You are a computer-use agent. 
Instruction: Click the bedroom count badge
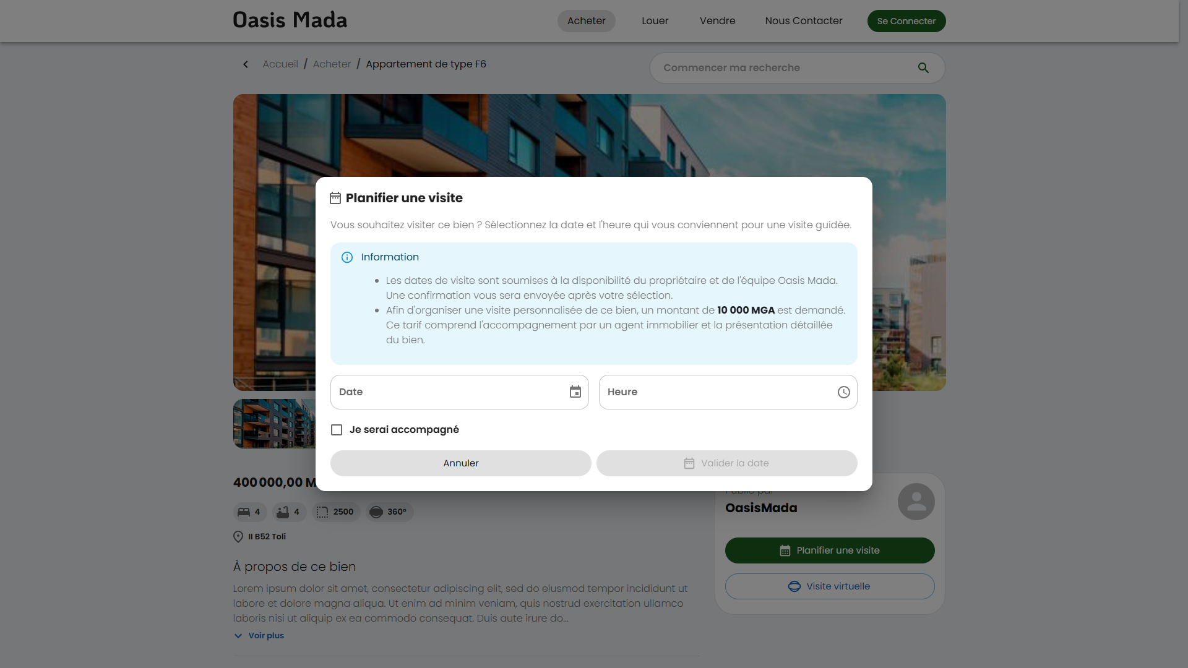(250, 512)
